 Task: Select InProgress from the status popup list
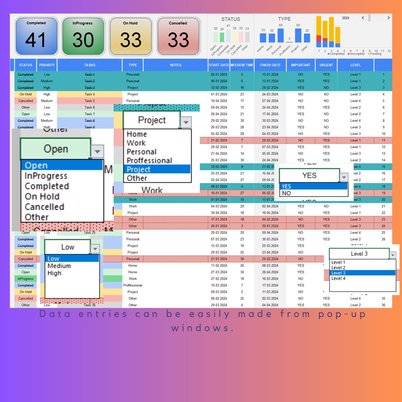[x=46, y=176]
